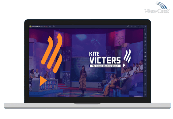Open the multi-instance overlapping squares icon

pos(145,68)
